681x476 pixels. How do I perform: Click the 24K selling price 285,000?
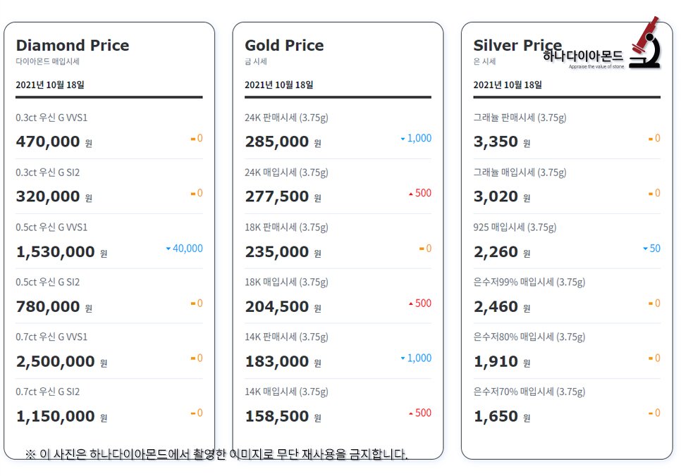[277, 142]
